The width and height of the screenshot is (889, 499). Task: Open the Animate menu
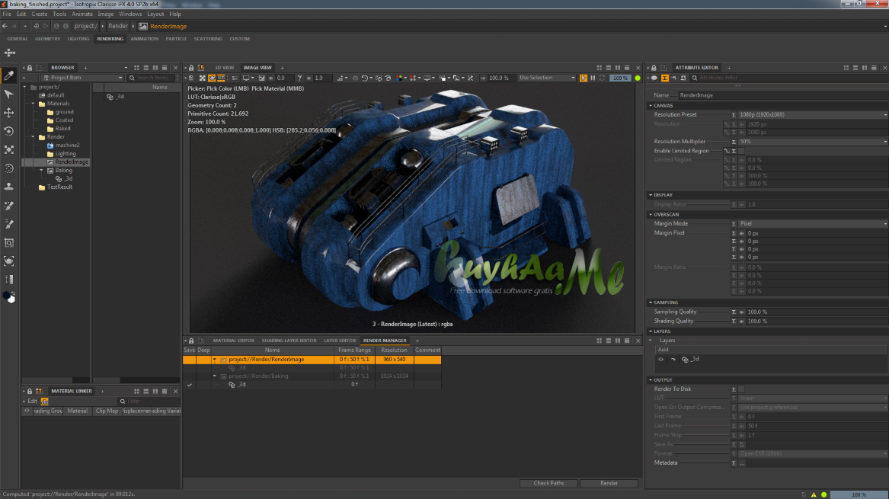pos(82,14)
